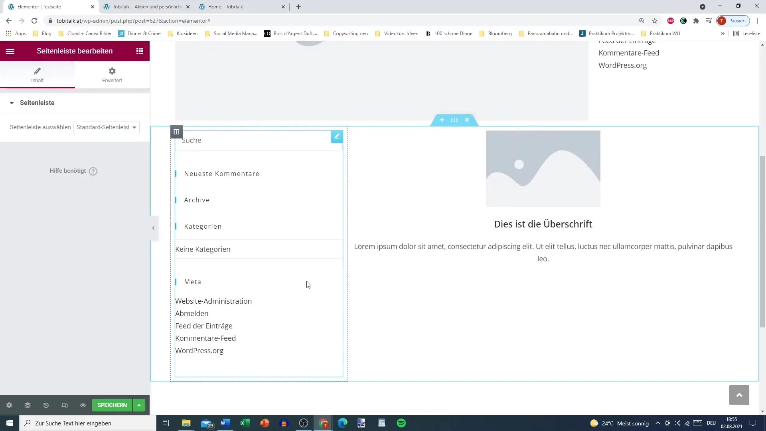Reload the current page
Image resolution: width=766 pixels, height=431 pixels.
34,21
